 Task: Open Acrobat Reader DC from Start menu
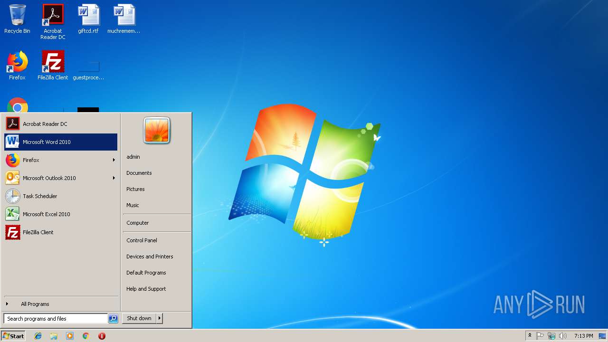[x=61, y=124]
